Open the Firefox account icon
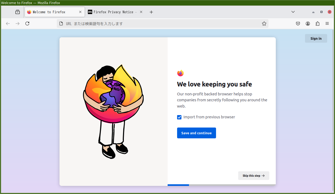 click(x=308, y=24)
